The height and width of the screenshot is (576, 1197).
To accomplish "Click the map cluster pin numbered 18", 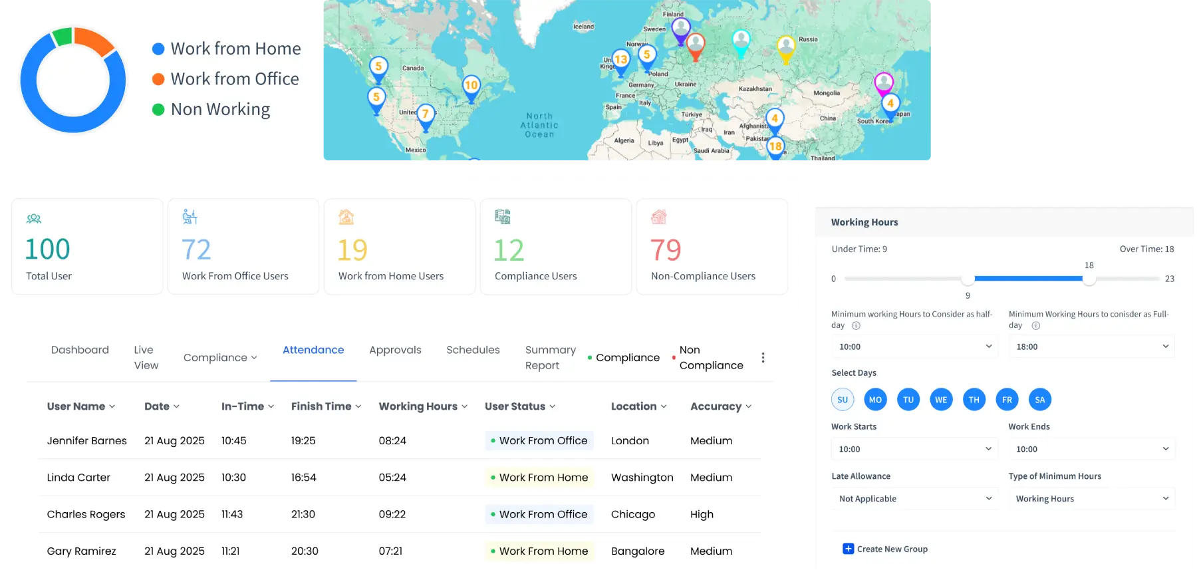I will (x=775, y=147).
